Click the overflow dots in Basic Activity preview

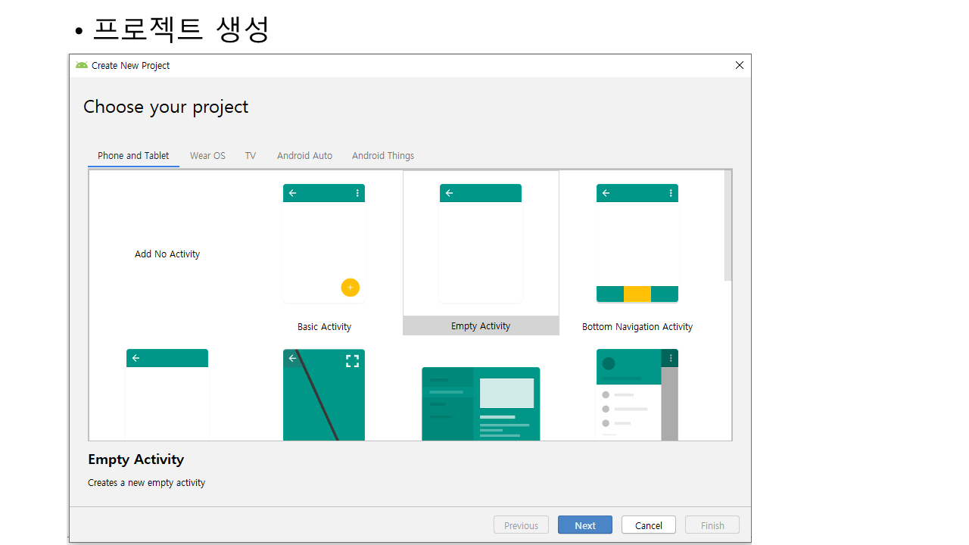tap(357, 193)
